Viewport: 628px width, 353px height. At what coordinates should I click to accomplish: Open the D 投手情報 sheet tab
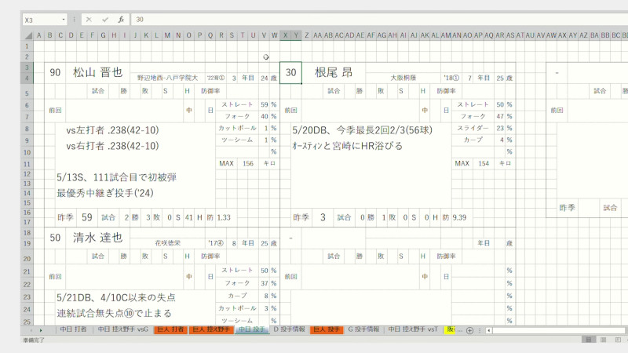tap(287, 330)
